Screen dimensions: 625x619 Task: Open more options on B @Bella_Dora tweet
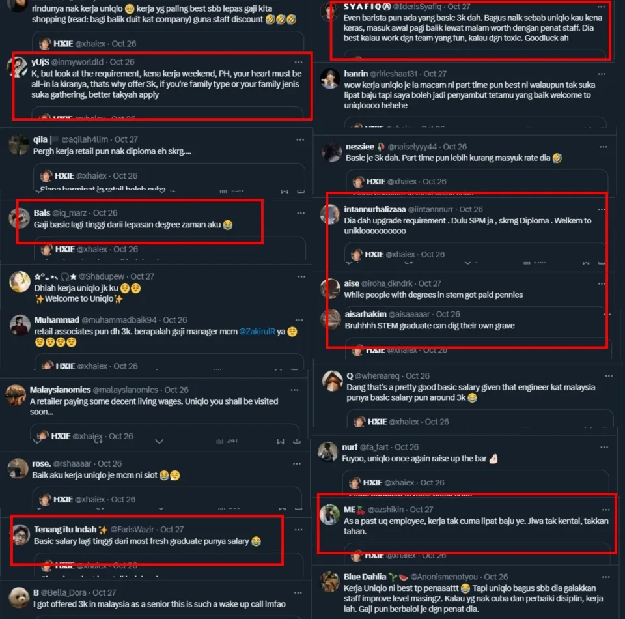298,593
